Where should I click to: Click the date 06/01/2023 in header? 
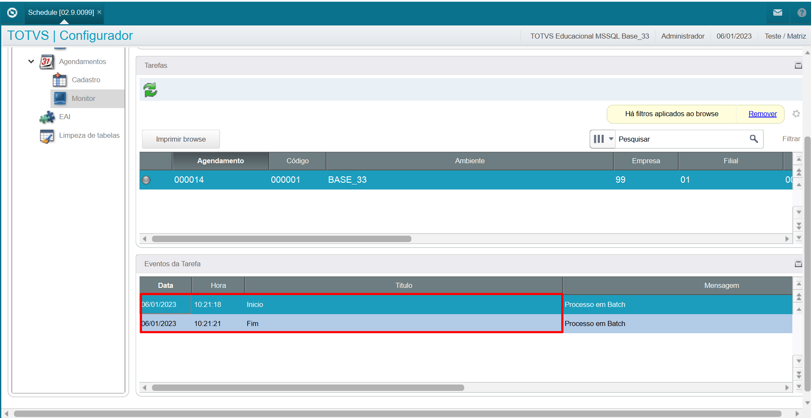pyautogui.click(x=734, y=36)
